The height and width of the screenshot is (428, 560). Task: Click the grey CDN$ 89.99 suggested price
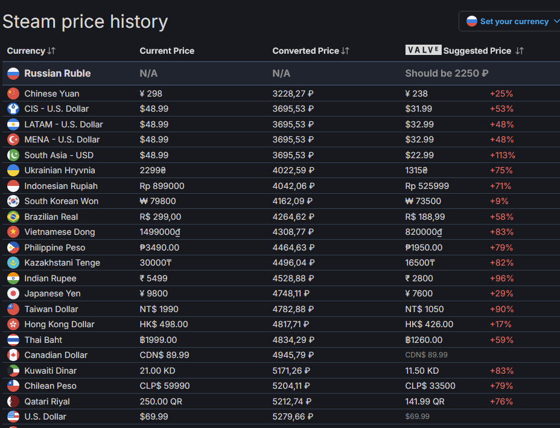(x=427, y=355)
